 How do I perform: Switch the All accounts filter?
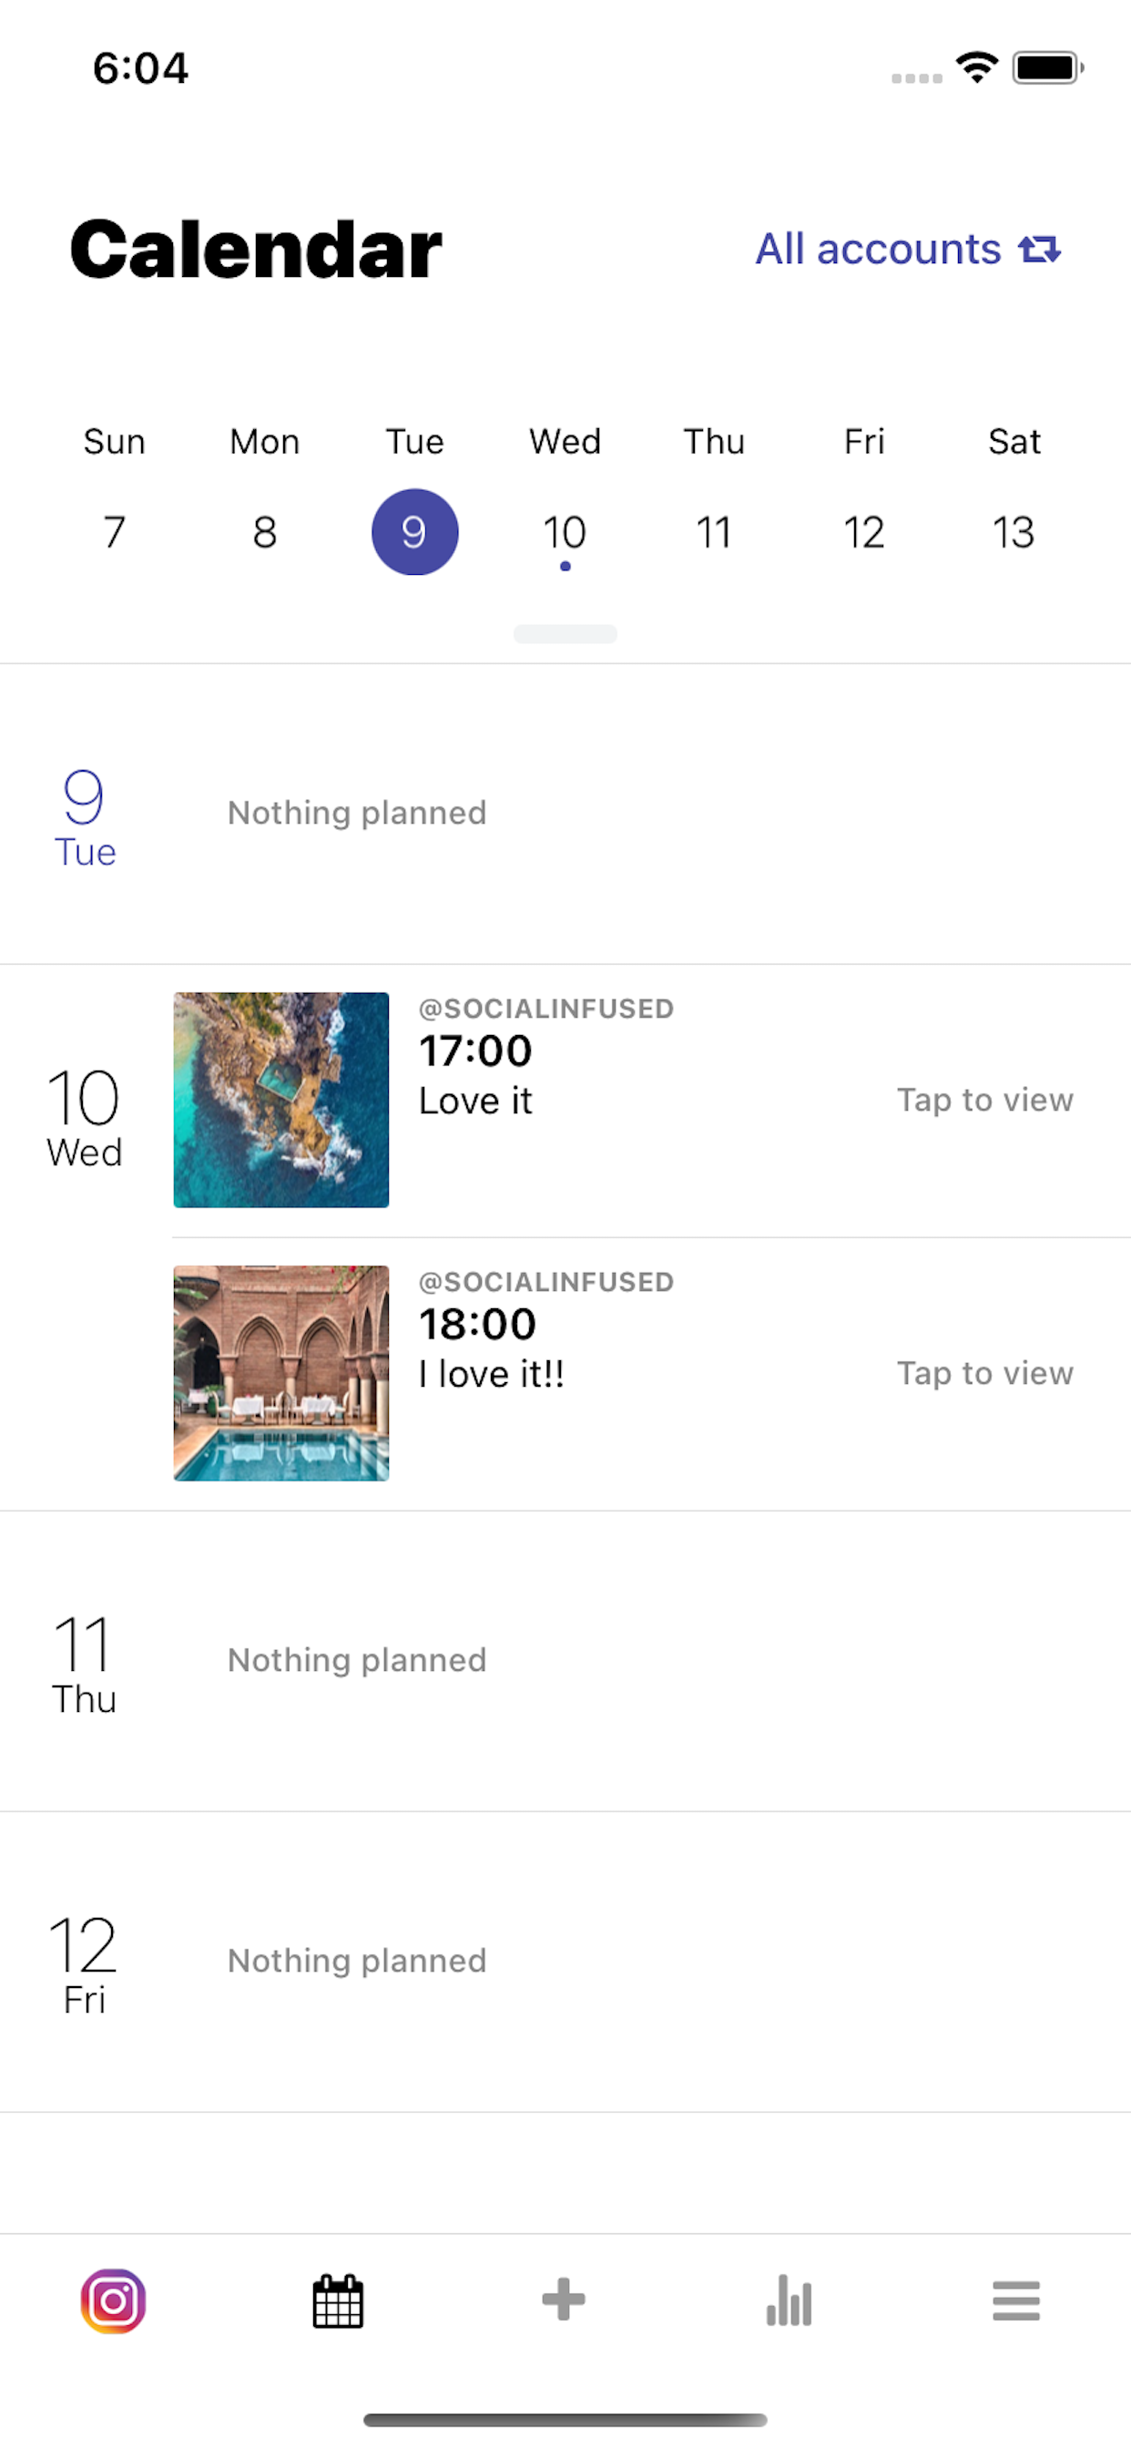click(878, 249)
